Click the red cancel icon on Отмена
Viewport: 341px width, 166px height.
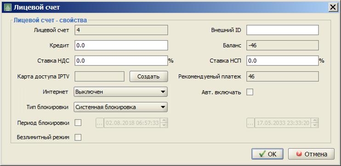(299, 154)
